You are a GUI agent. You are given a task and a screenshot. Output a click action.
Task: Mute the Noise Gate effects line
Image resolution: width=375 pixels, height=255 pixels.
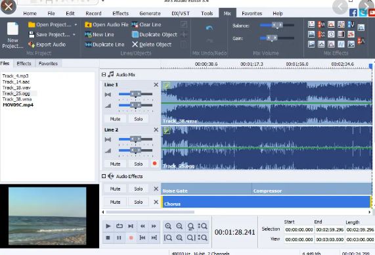tap(115, 189)
